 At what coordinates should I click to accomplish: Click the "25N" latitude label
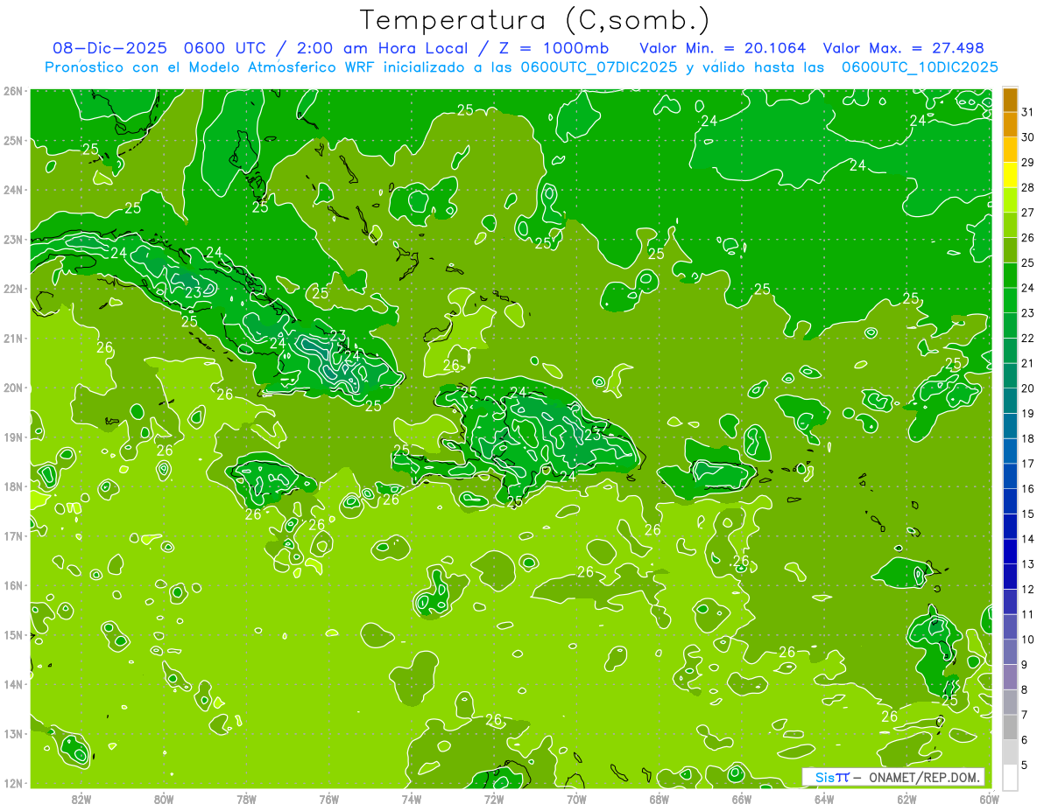(x=13, y=140)
